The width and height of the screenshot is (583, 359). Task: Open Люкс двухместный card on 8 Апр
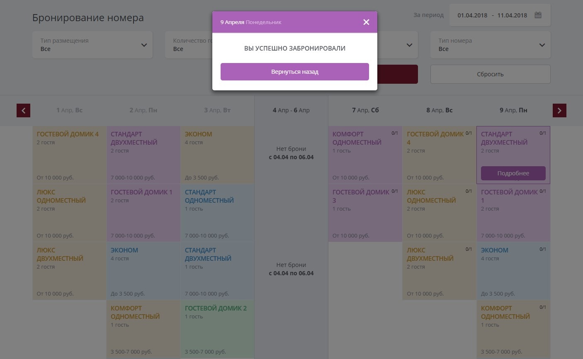point(439,271)
